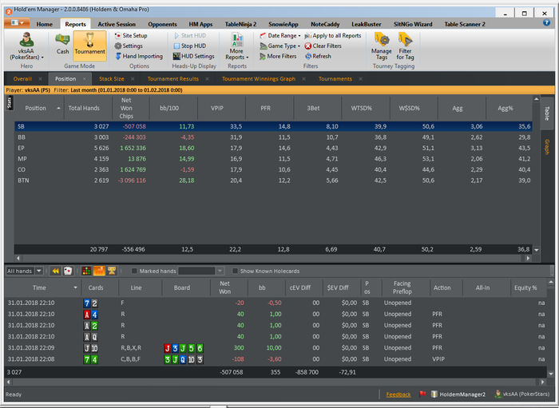The image size is (559, 408).
Task: Open Filter for Tag
Action: pyautogui.click(x=405, y=46)
